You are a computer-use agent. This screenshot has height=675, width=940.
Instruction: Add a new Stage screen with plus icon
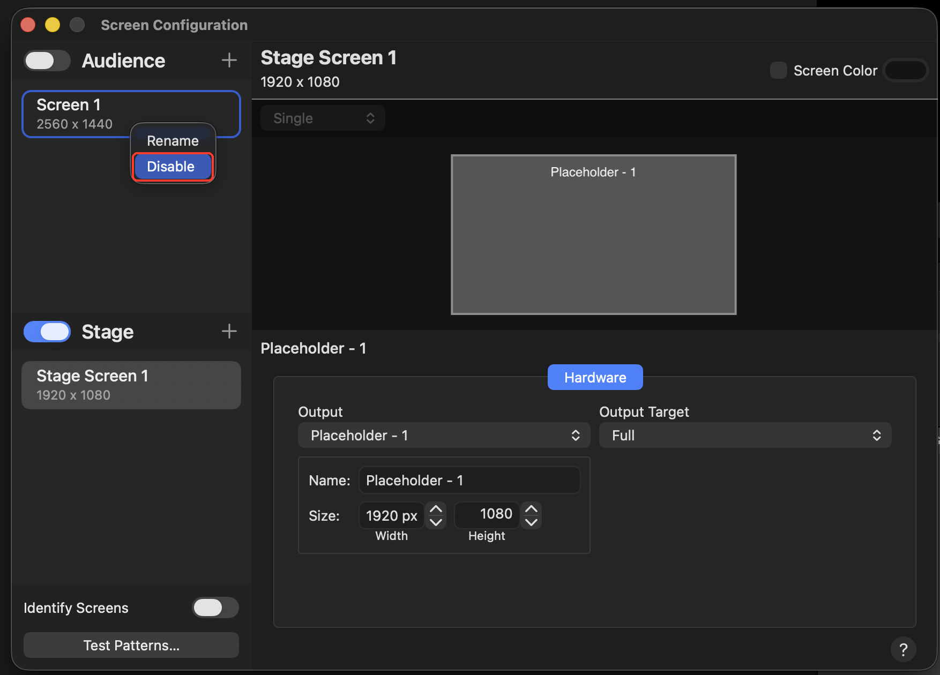[229, 331]
